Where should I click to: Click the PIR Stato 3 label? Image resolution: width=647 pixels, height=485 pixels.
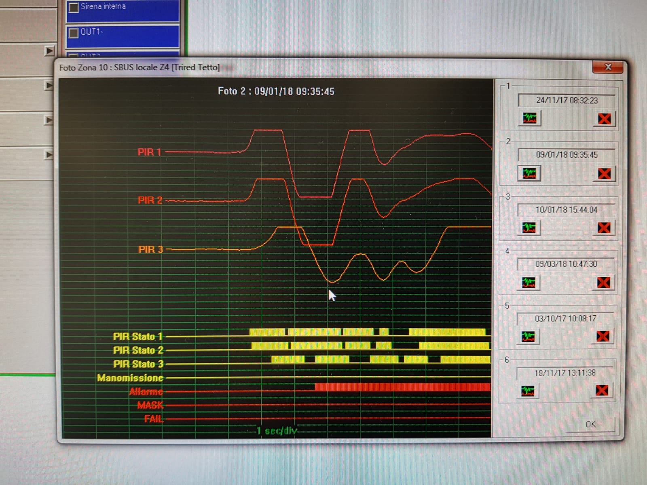point(138,364)
